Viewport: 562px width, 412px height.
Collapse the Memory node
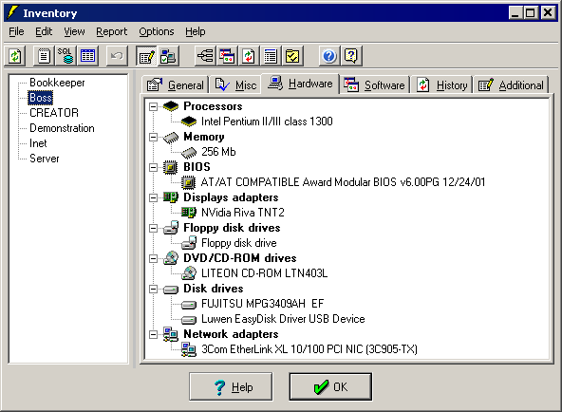(153, 137)
